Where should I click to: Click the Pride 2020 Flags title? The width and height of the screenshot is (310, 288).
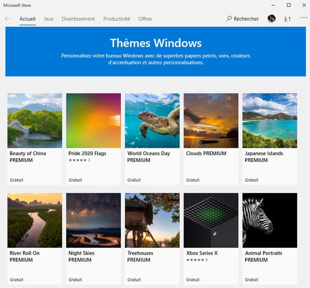pyautogui.click(x=87, y=153)
